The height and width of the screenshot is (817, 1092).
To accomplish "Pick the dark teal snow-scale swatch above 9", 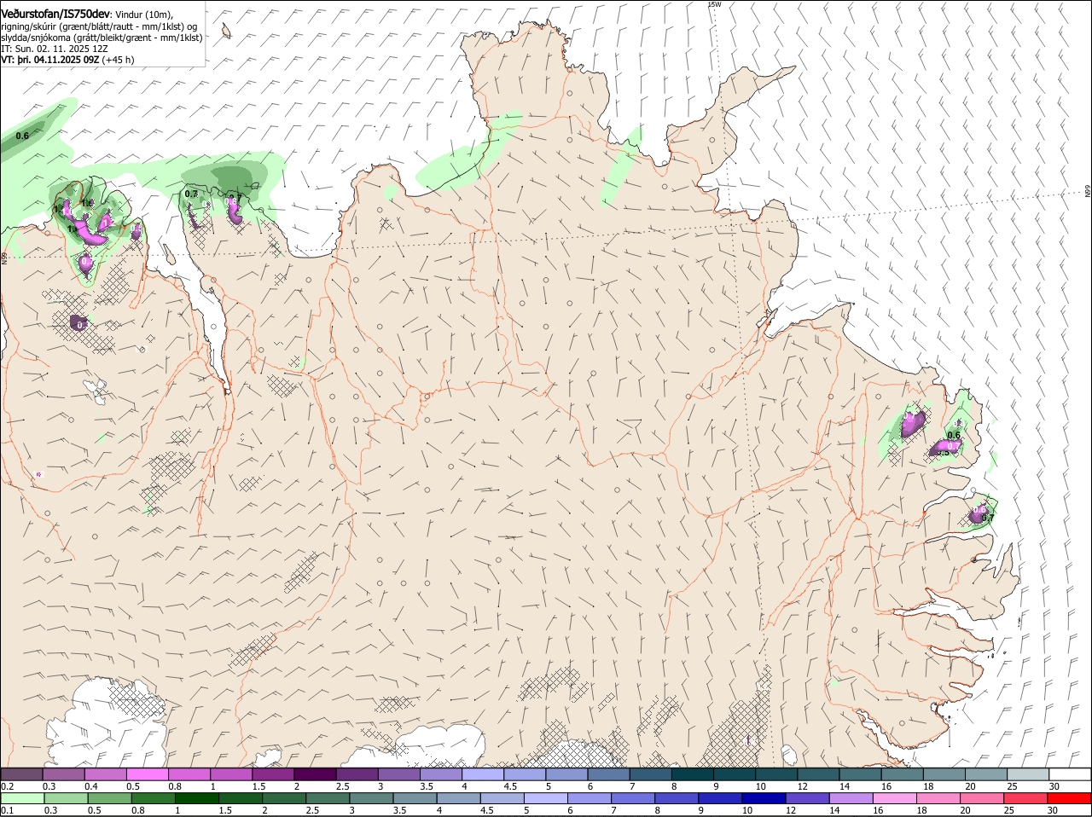I will (x=735, y=774).
